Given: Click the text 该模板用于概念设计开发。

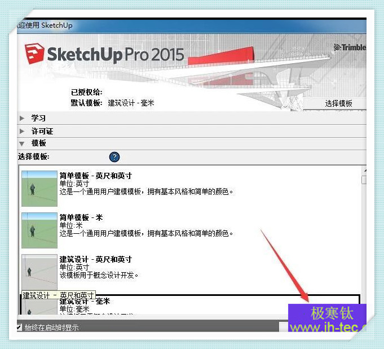Looking at the screenshot, I should tap(99, 275).
